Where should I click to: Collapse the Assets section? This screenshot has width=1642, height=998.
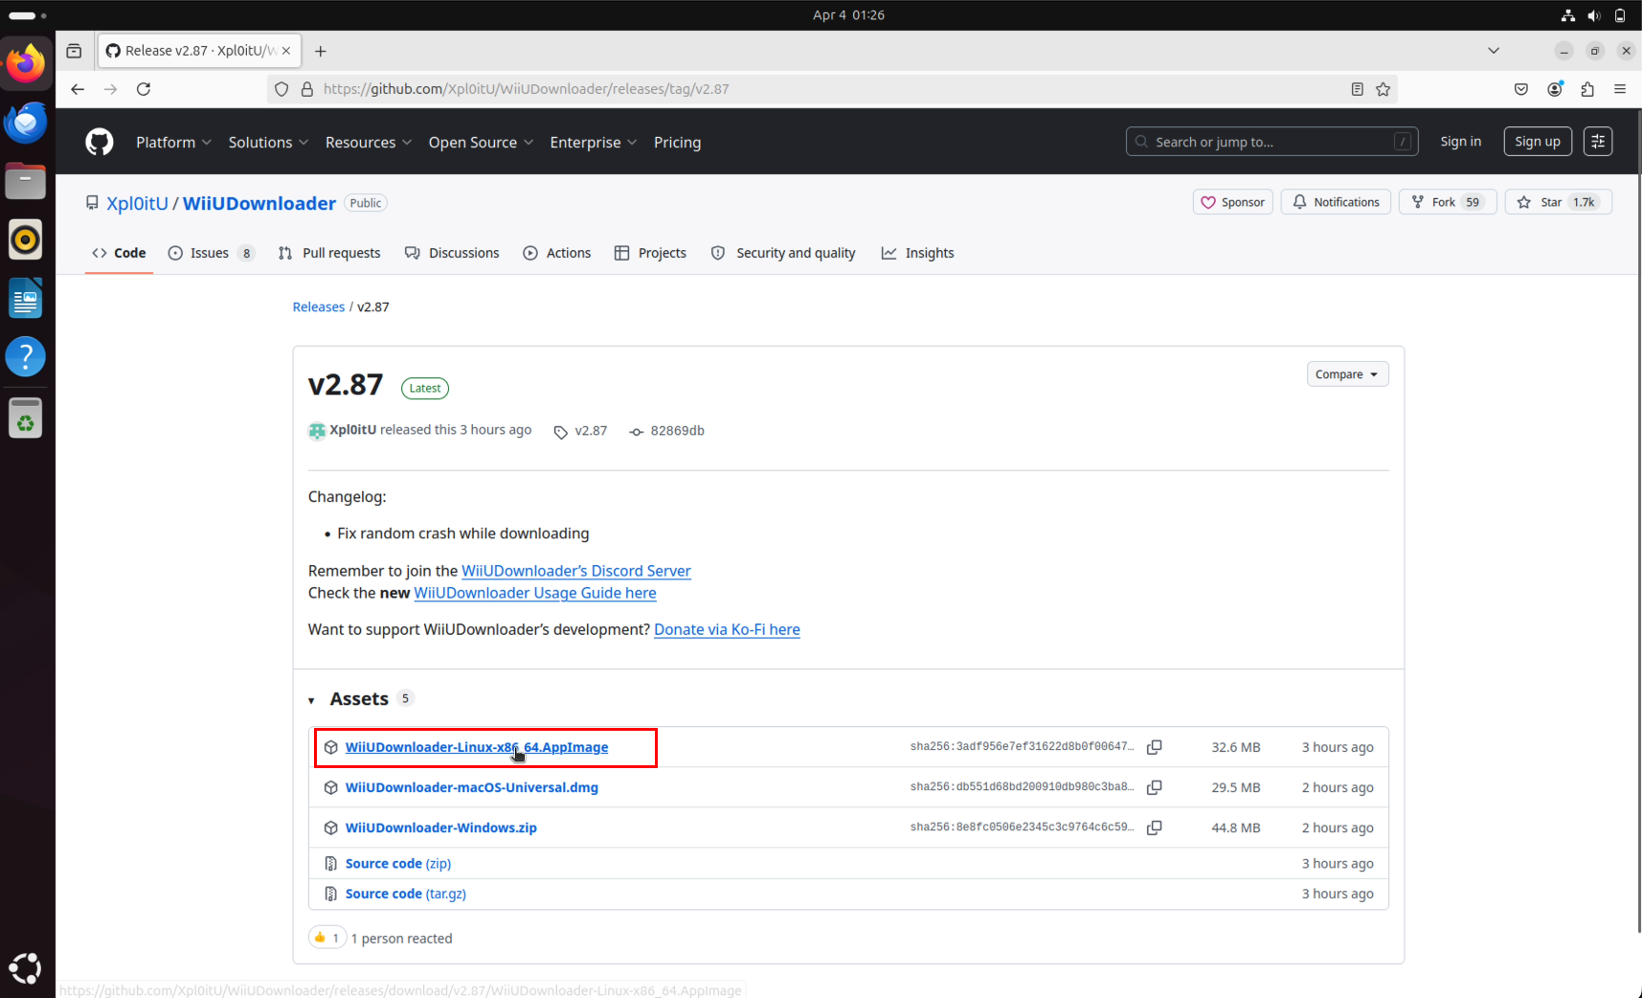[312, 699]
